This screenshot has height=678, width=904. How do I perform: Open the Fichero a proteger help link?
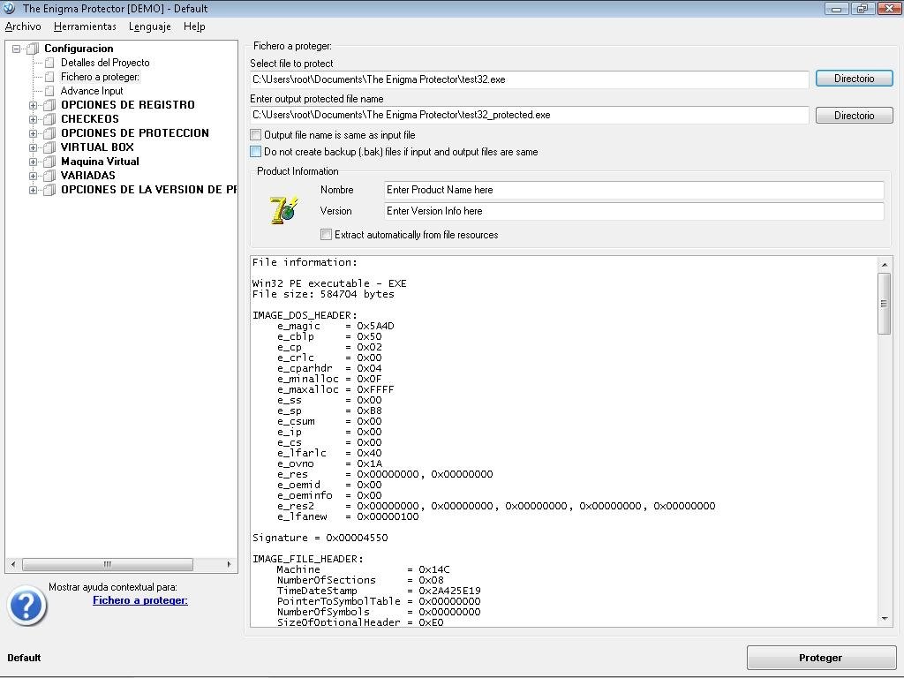pyautogui.click(x=140, y=600)
